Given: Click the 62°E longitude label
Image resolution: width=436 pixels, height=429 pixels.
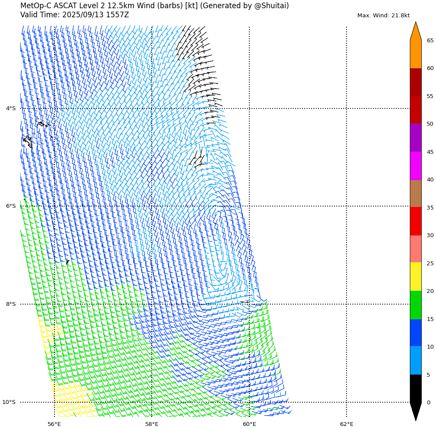Looking at the screenshot, I should (347, 424).
